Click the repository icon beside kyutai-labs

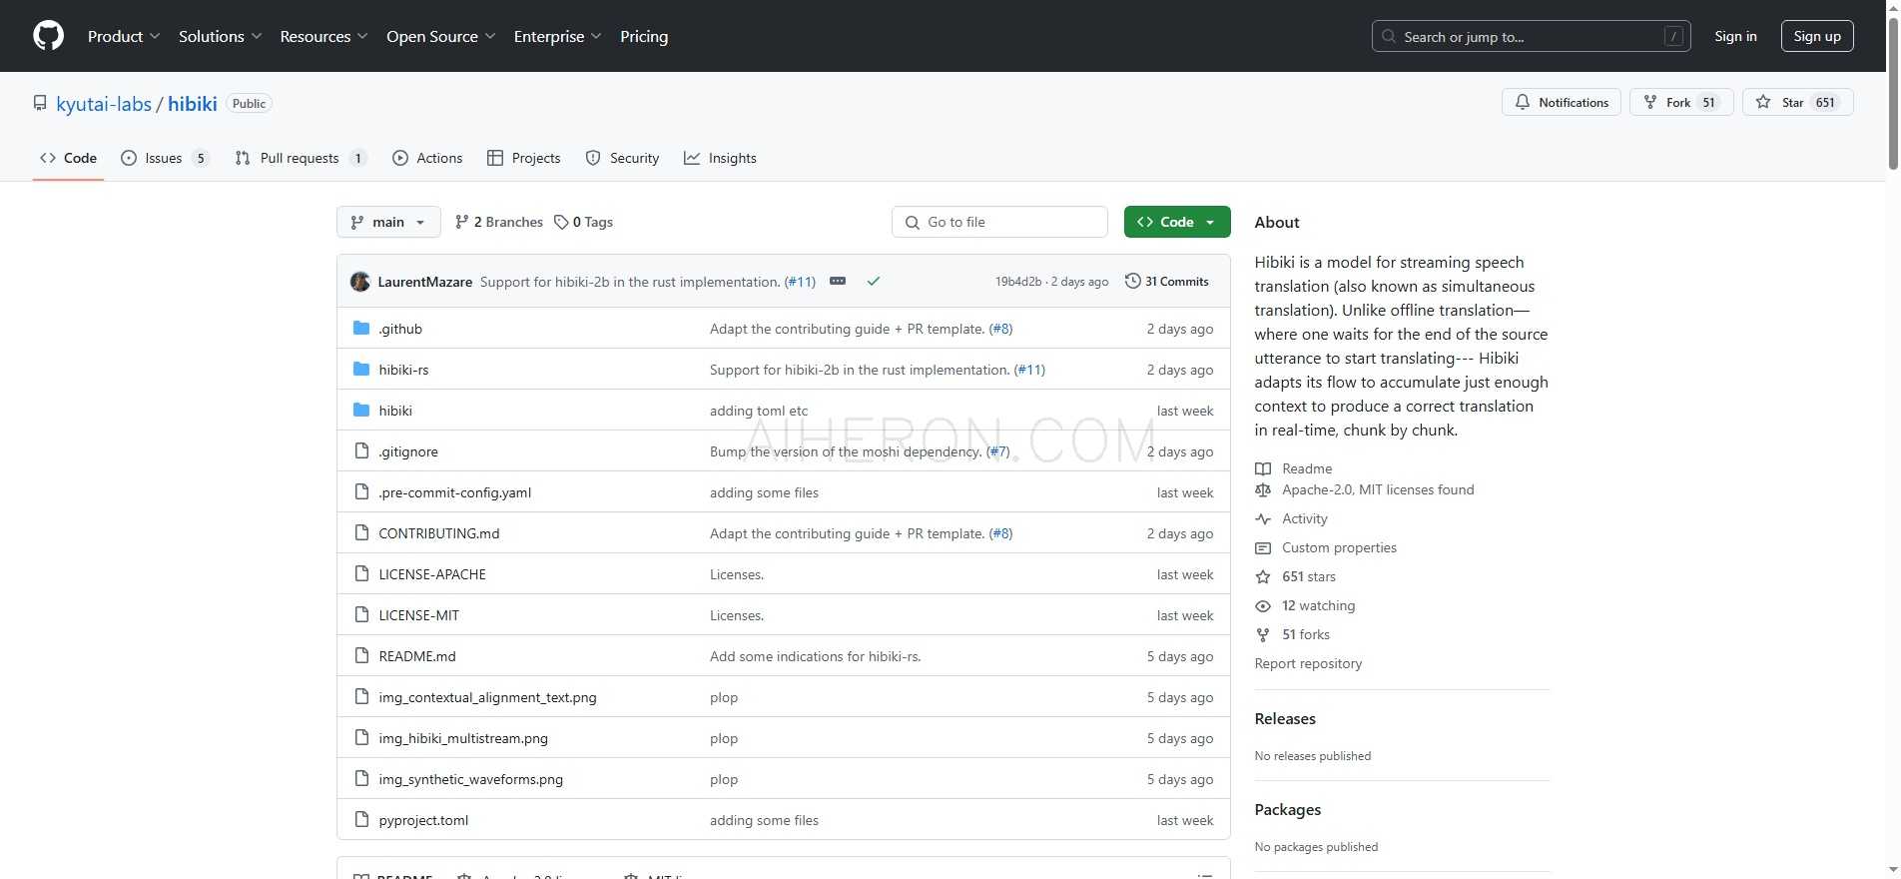click(x=40, y=103)
